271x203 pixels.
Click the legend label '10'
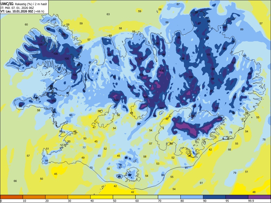[x=24, y=201]
